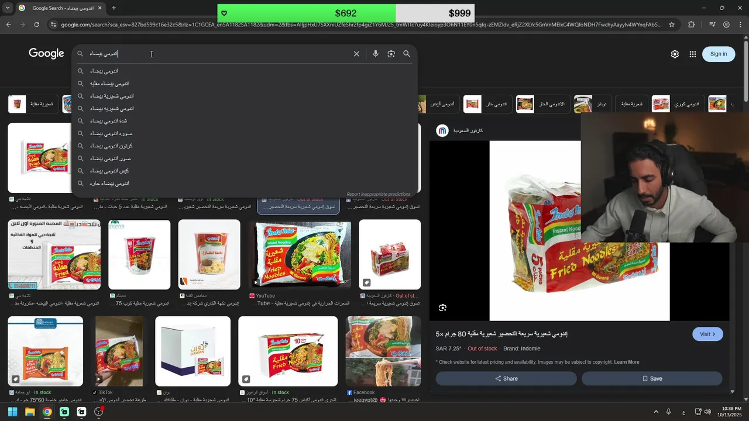Open the clock showing 10:38 PM
749x421 pixels.
pyautogui.click(x=730, y=412)
